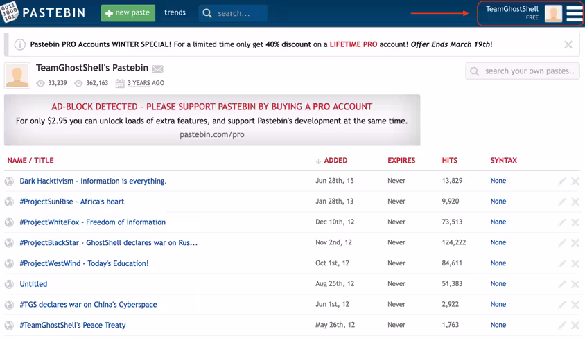Send a message via the envelope icon

tap(157, 69)
